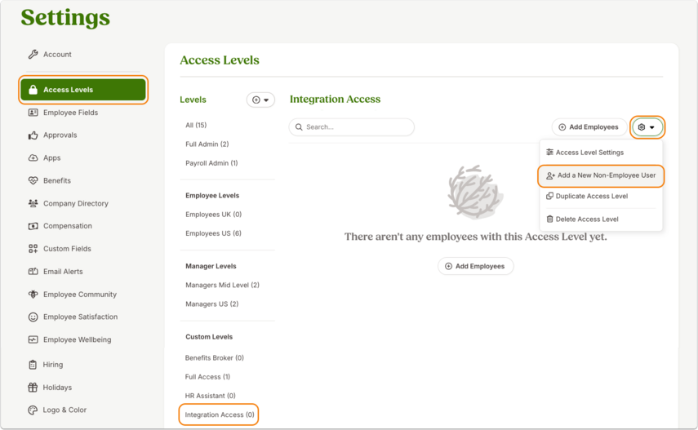Click Add Employees button below empty message
This screenshot has height=430, width=698.
click(x=475, y=266)
